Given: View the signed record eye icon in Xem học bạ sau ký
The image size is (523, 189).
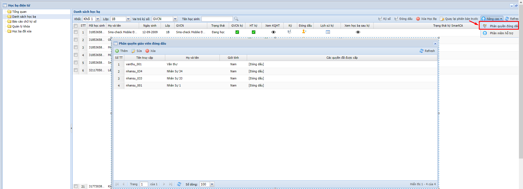Looking at the screenshot, I should coord(358,32).
